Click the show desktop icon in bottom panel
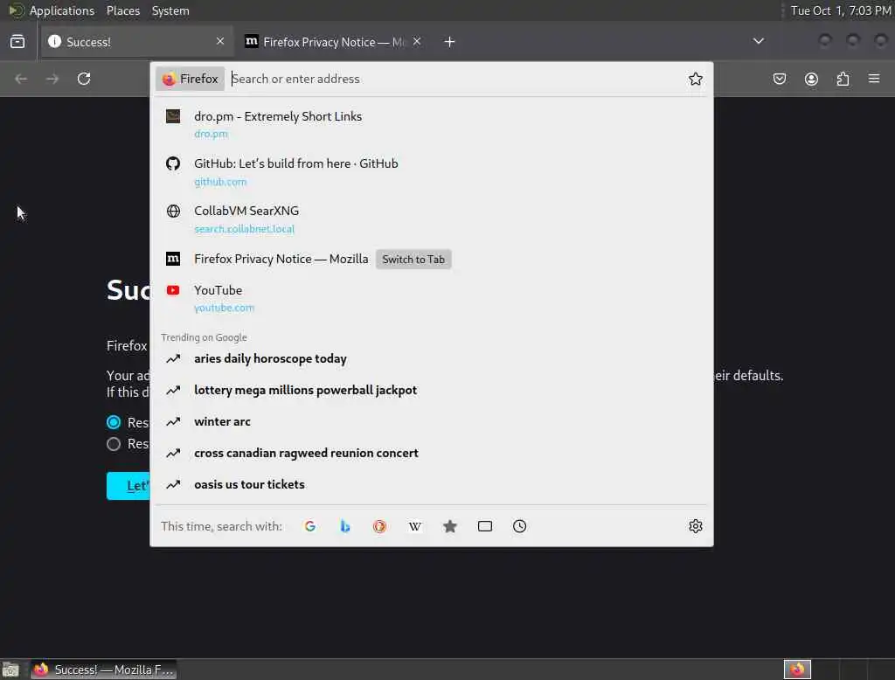895x680 pixels. (x=10, y=670)
